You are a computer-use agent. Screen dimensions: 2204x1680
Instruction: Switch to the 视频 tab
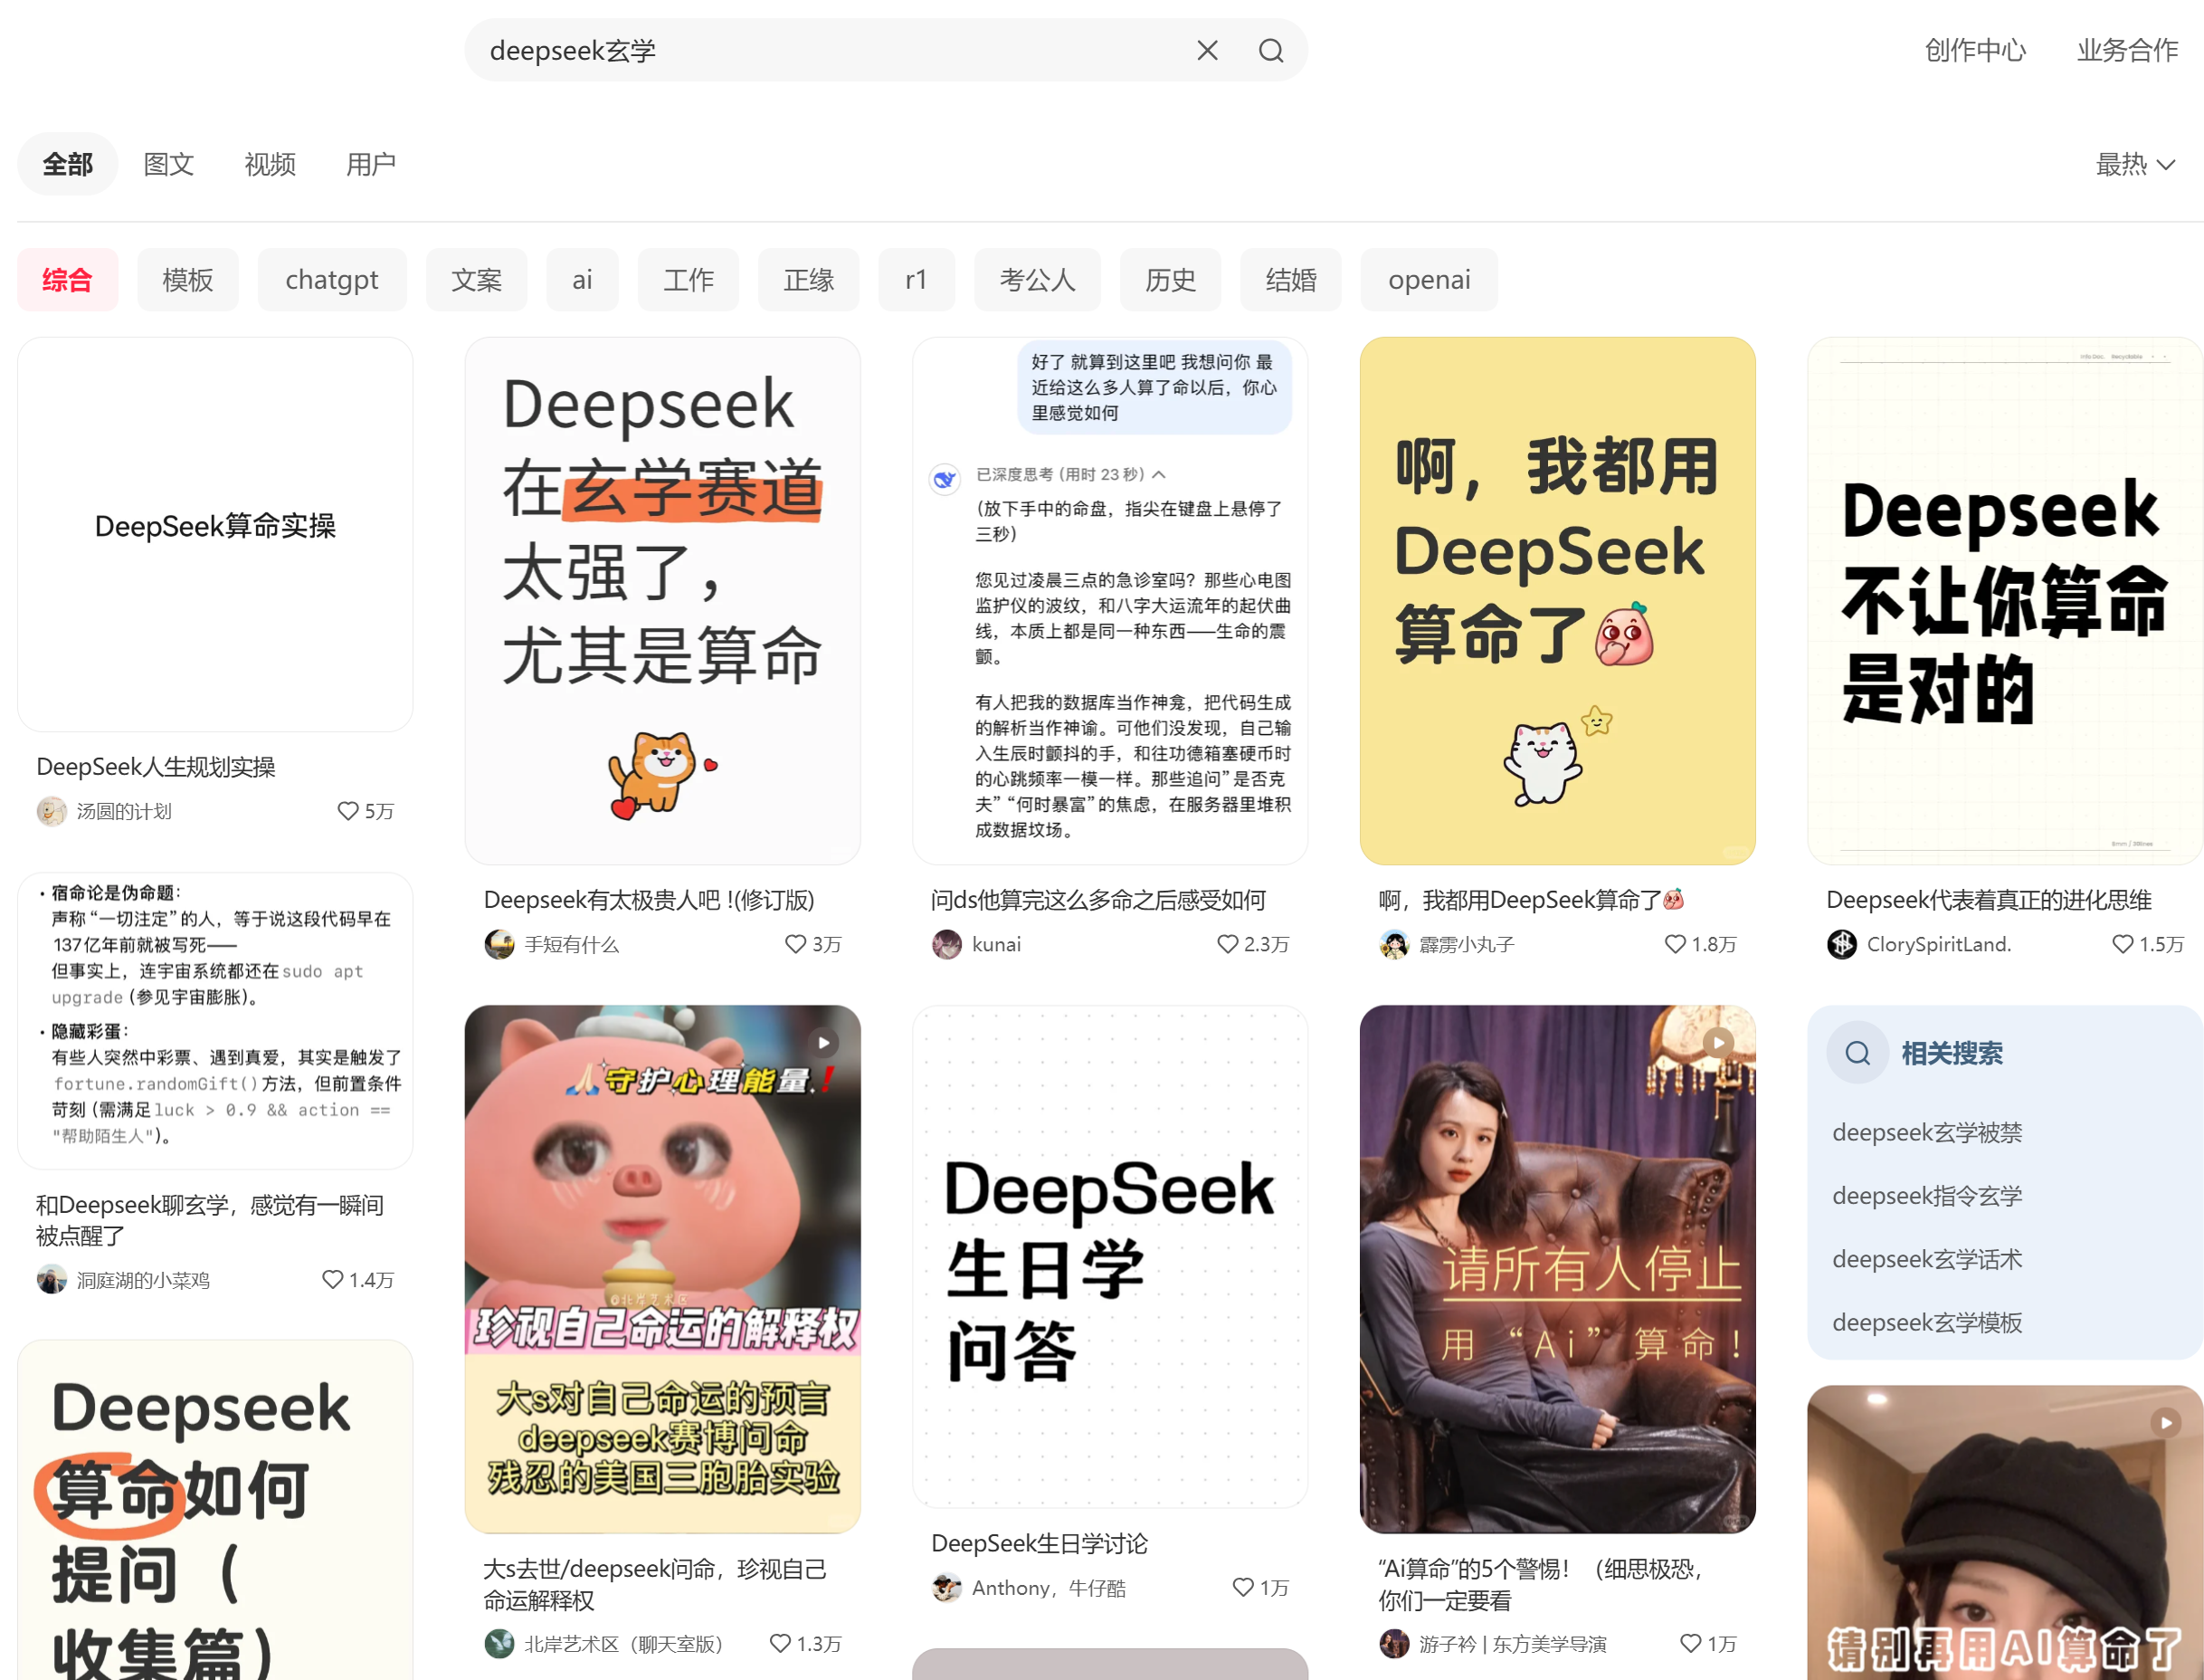pos(270,164)
